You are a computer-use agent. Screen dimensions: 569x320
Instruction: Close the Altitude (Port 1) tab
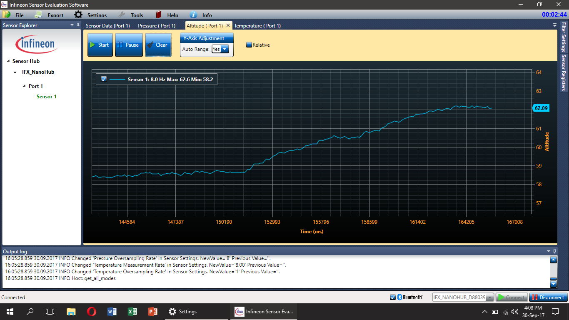228,26
